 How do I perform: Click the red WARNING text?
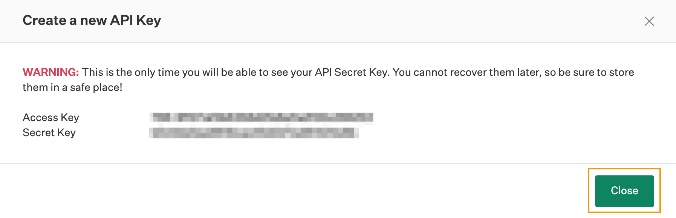51,72
